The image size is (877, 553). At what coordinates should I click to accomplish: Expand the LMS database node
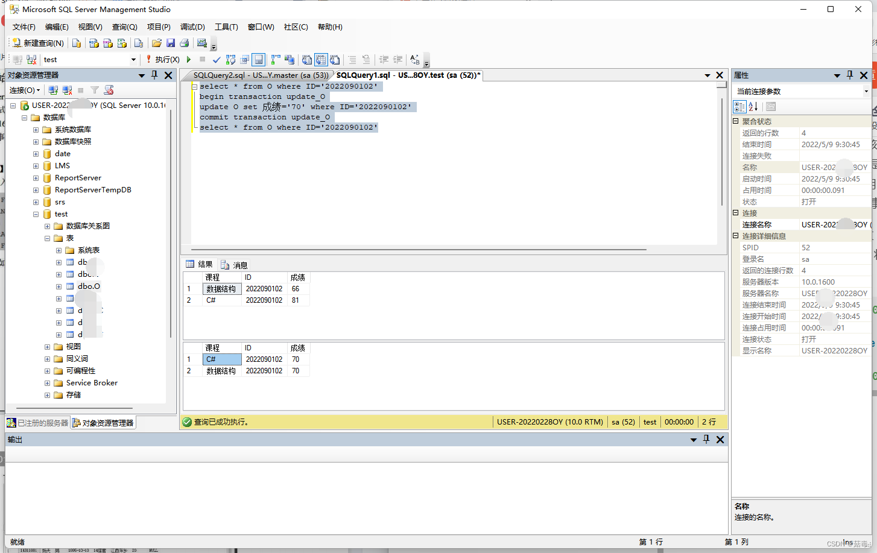click(36, 166)
